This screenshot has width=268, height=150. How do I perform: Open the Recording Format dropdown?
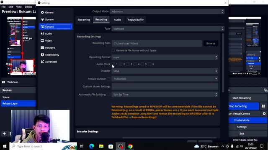click(x=165, y=57)
